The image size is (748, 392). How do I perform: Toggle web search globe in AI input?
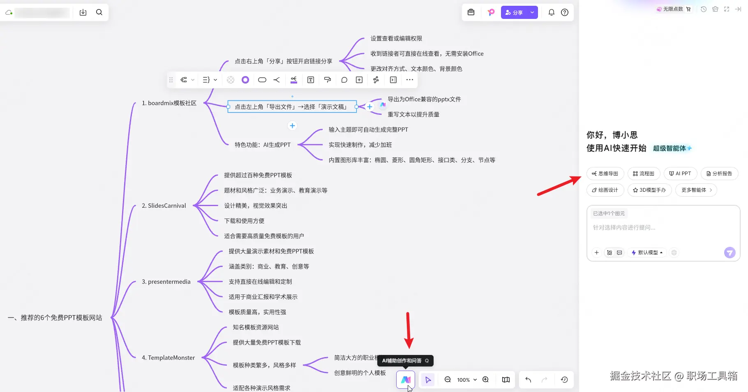point(674,253)
